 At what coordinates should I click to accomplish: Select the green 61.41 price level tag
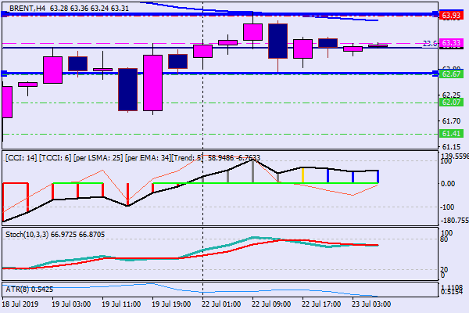click(450, 134)
